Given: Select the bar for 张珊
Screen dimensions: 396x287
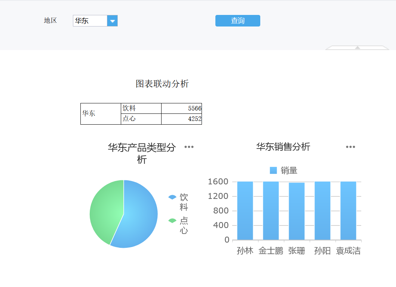Looking at the screenshot, I should (x=297, y=211).
